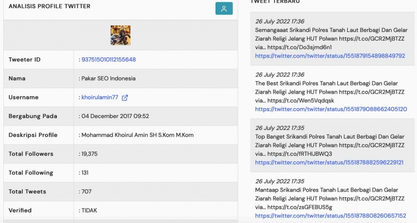Select the text 'via... https://t.co/zsGFEBUS5g'
417x223 pixels.
click(294, 207)
